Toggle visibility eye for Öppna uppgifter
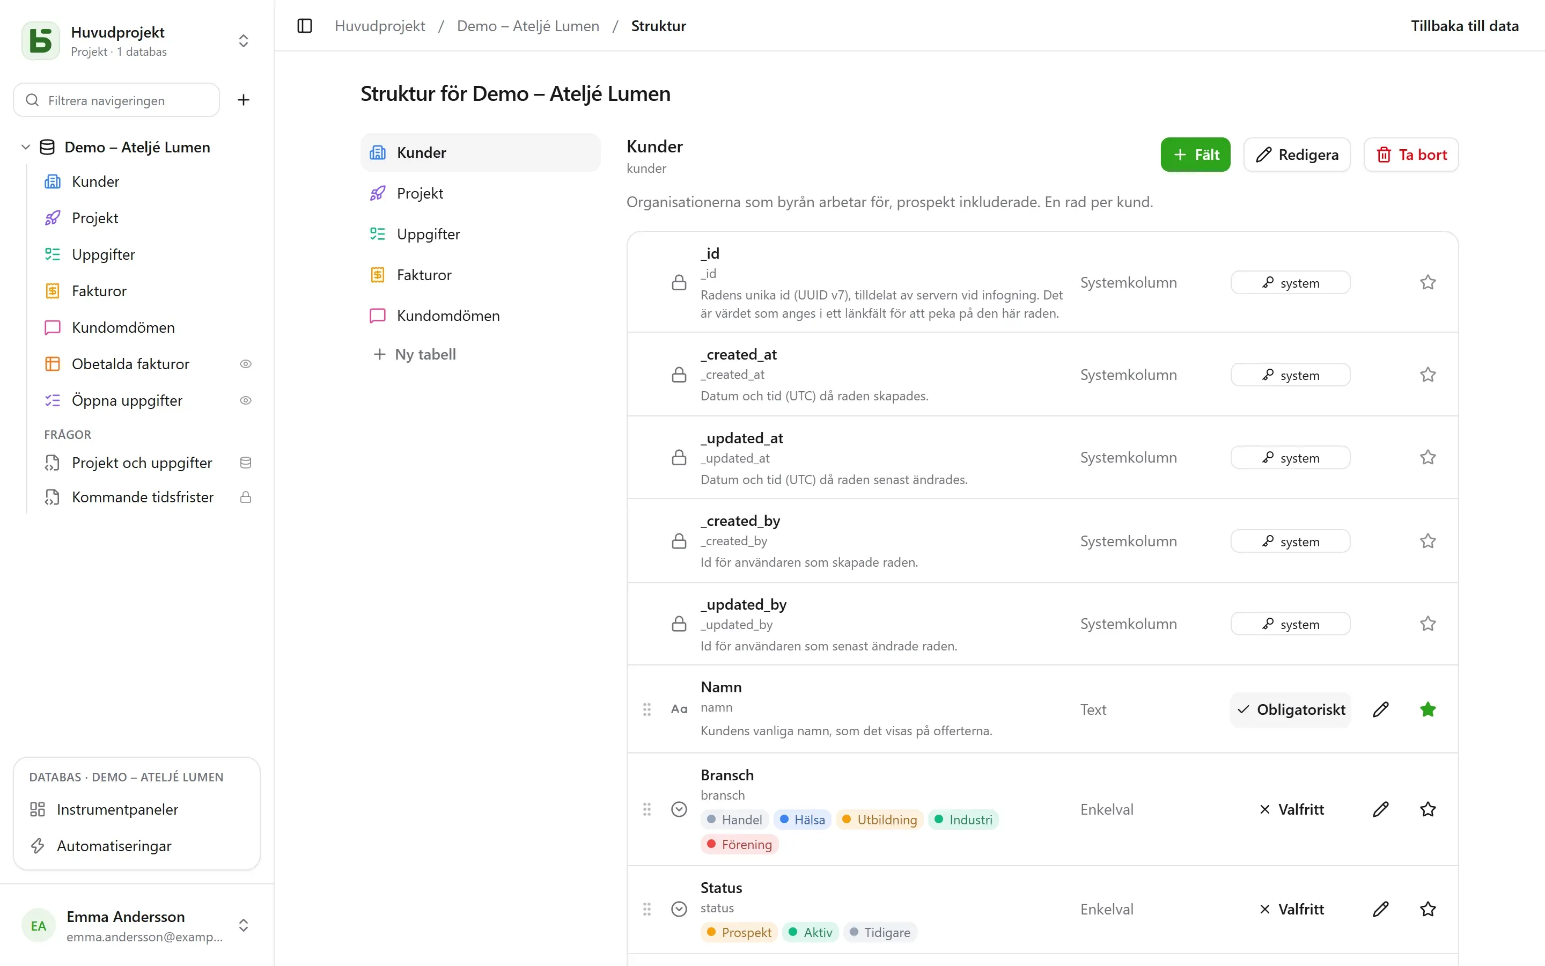This screenshot has width=1545, height=966. (246, 400)
